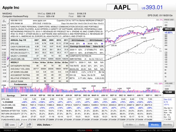Select the black 393.01 price marker
The width and height of the screenshot is (176, 132).
pyautogui.click(x=169, y=29)
